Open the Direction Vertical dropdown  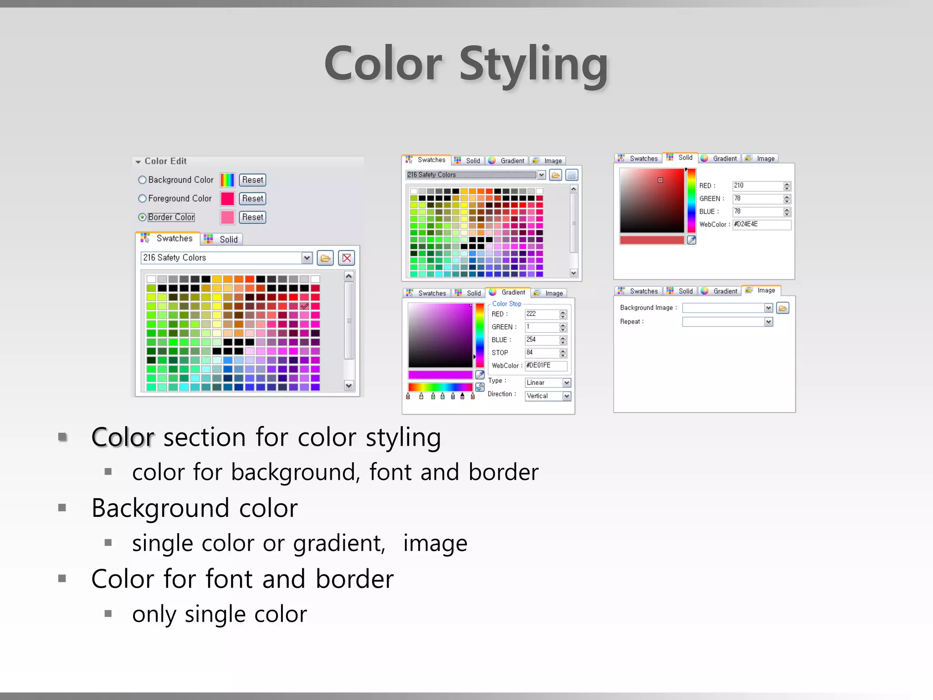pos(566,396)
